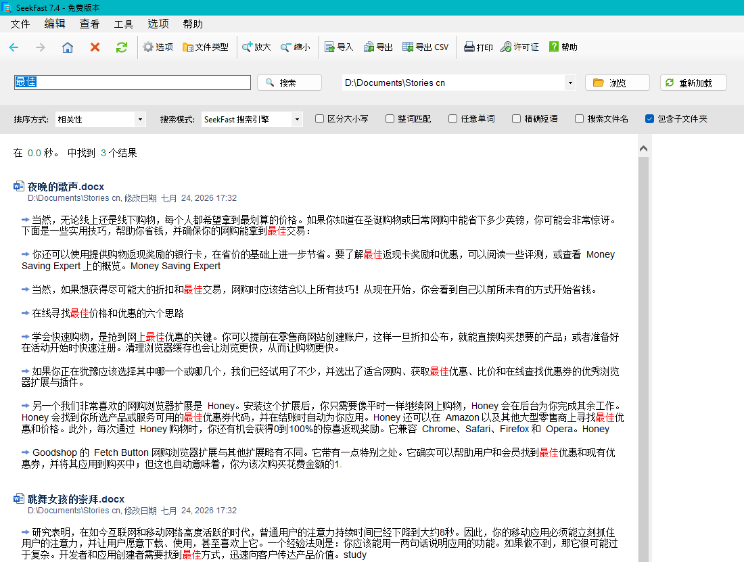The width and height of the screenshot is (744, 562).
Task: Zoom in with 放大
Action: click(x=256, y=47)
